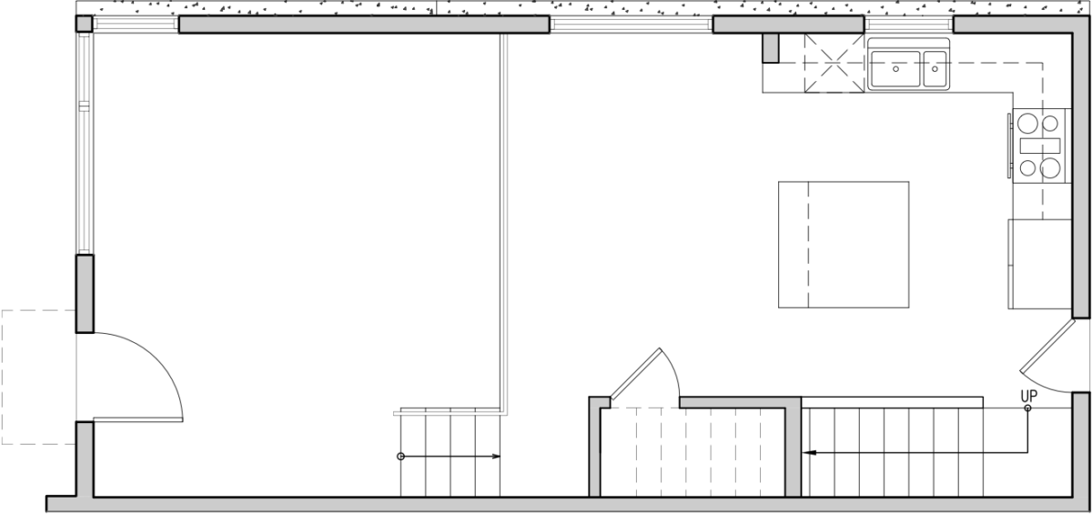Screen dimensions: 1092x514
Task: Select the dashed porch outline outside entry
Action: [38, 377]
